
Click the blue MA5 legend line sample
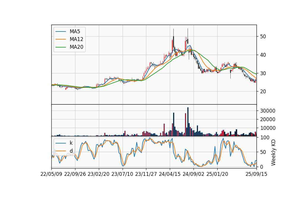click(x=61, y=31)
